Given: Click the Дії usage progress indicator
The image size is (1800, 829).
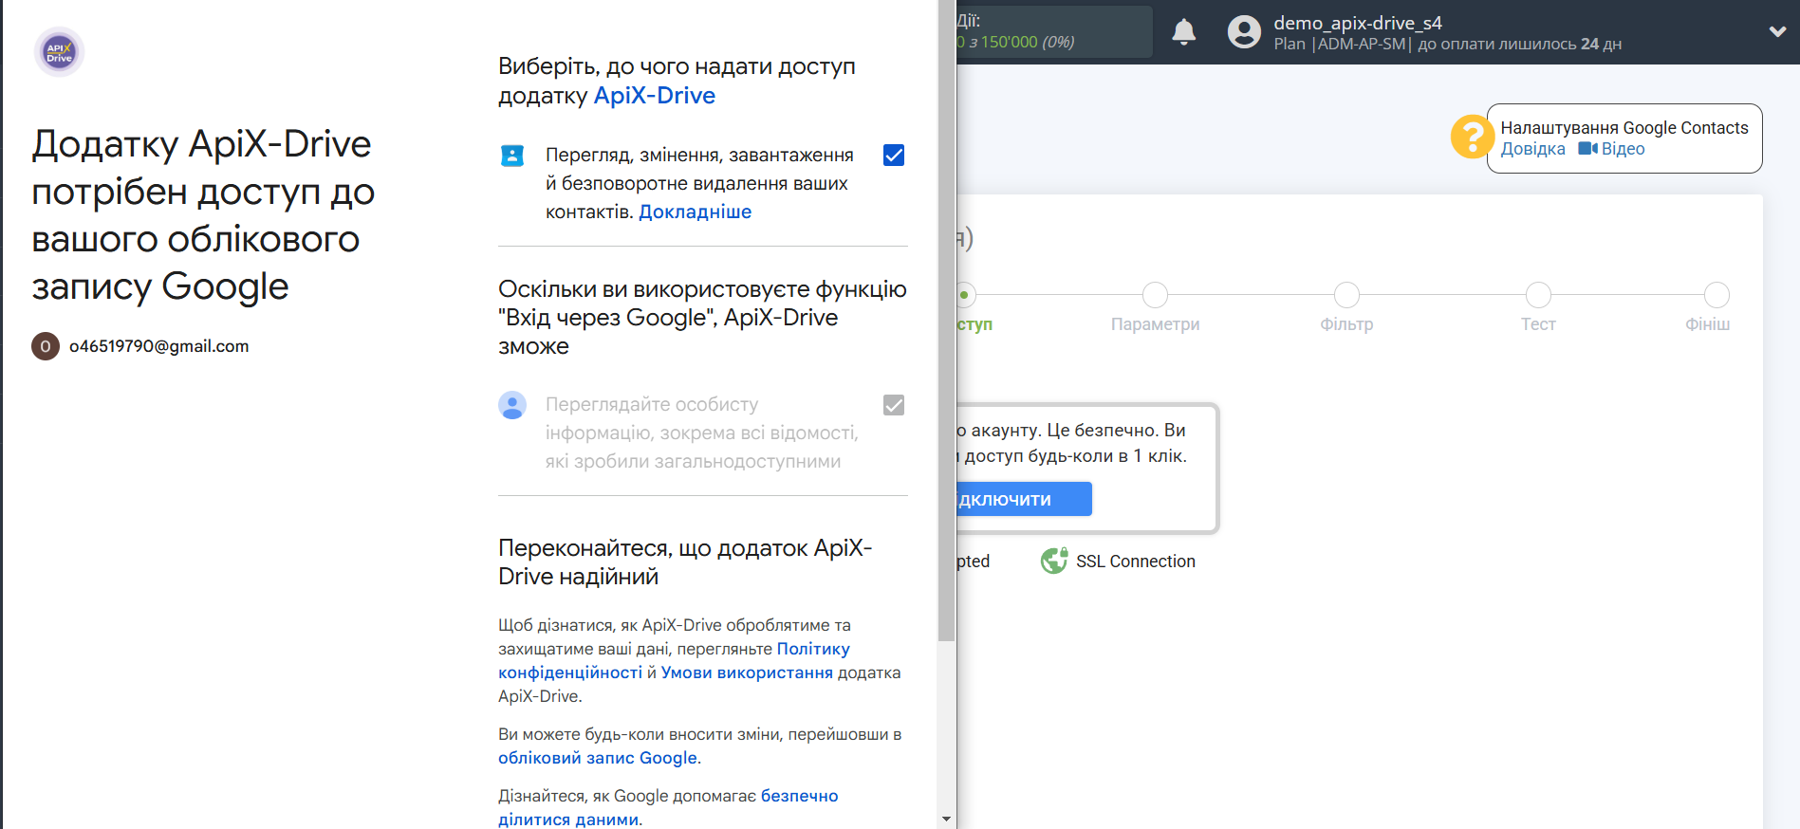Looking at the screenshot, I should 1054,31.
